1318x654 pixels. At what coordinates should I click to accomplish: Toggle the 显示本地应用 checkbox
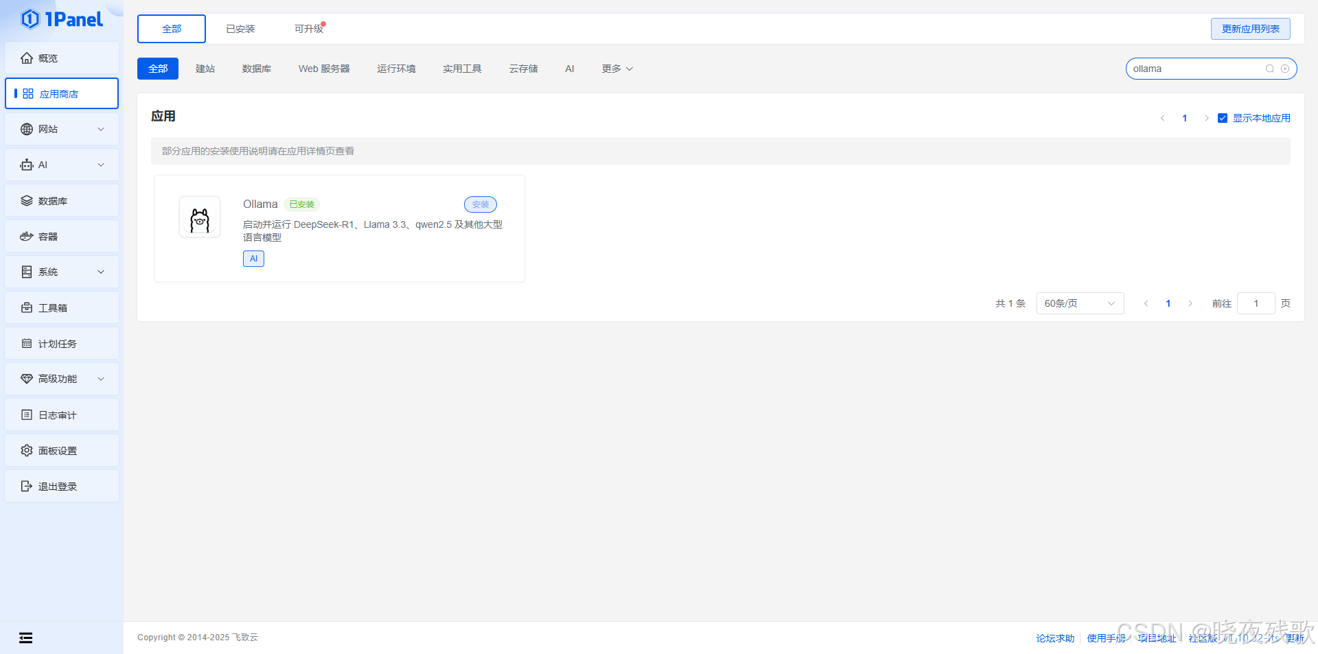click(x=1223, y=118)
